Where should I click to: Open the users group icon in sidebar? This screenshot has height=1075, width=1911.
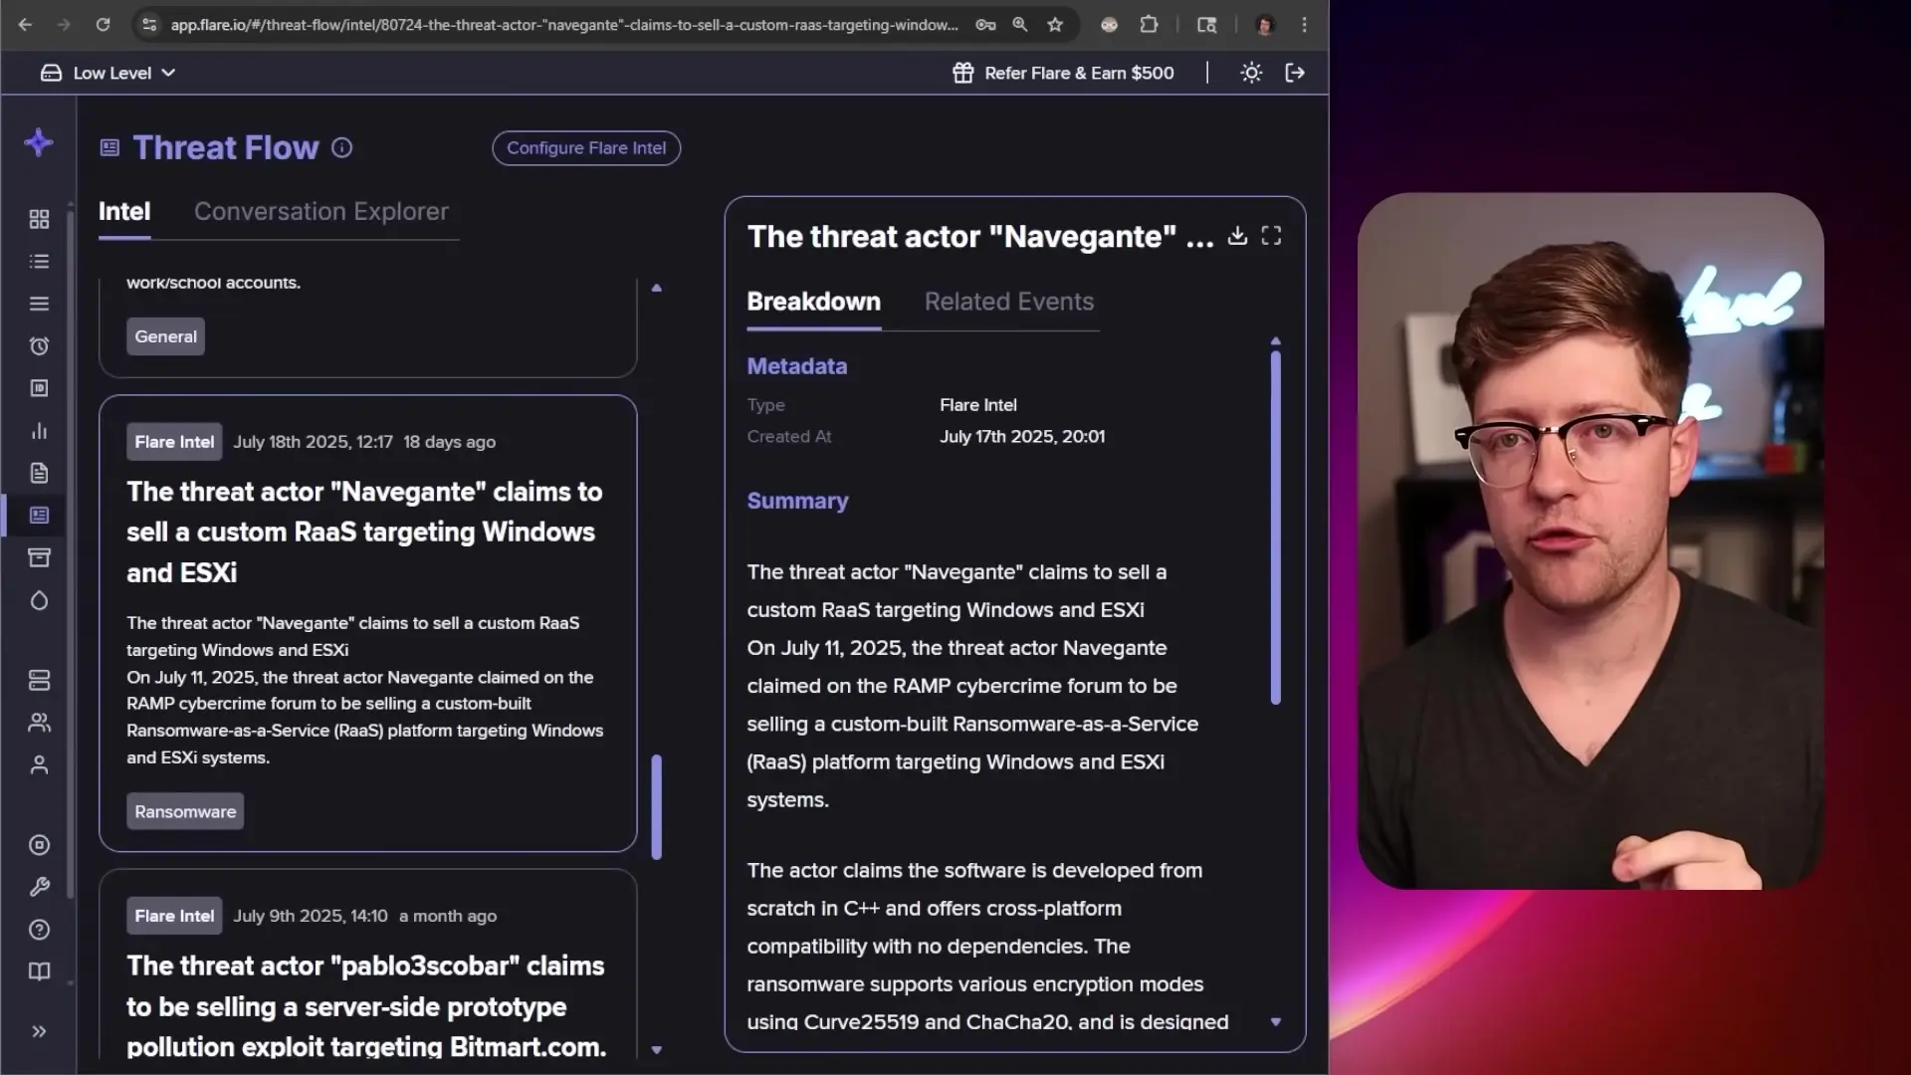[x=39, y=723]
